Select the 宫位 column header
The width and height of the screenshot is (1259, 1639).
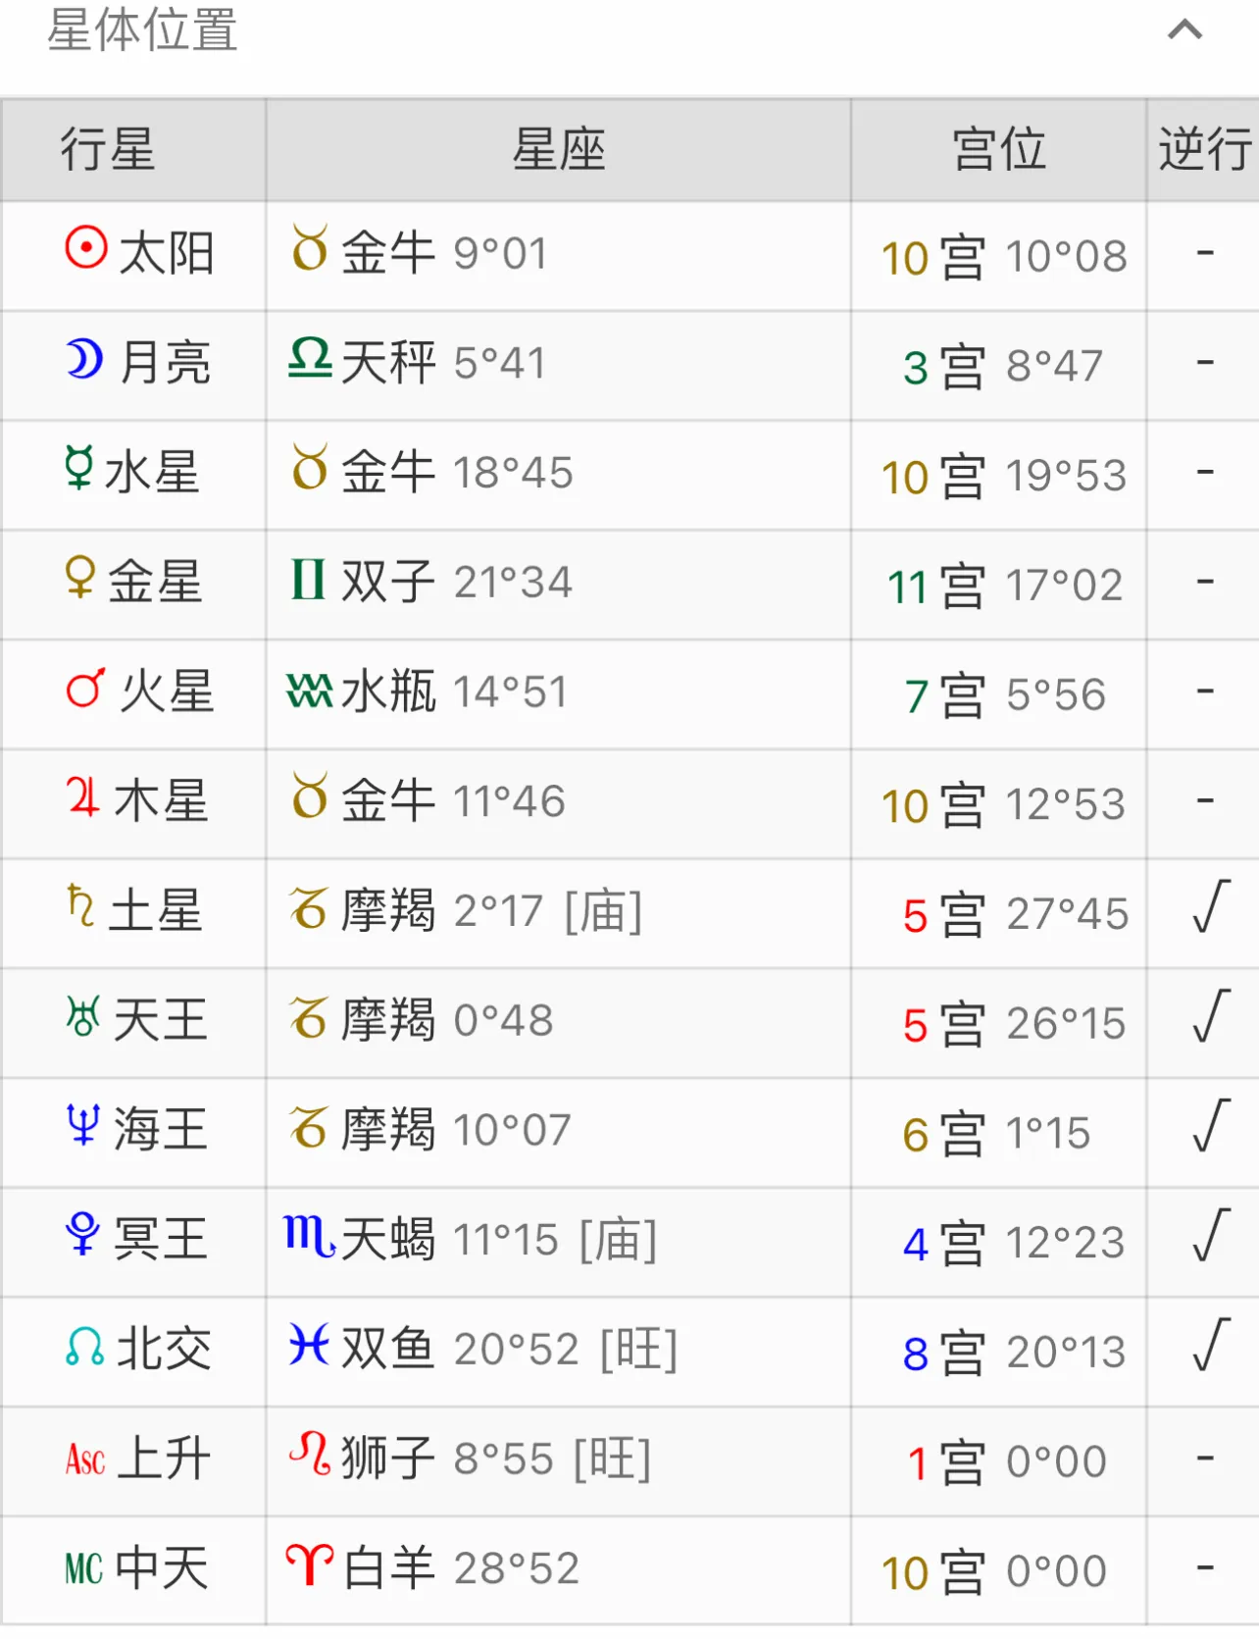[x=998, y=150]
